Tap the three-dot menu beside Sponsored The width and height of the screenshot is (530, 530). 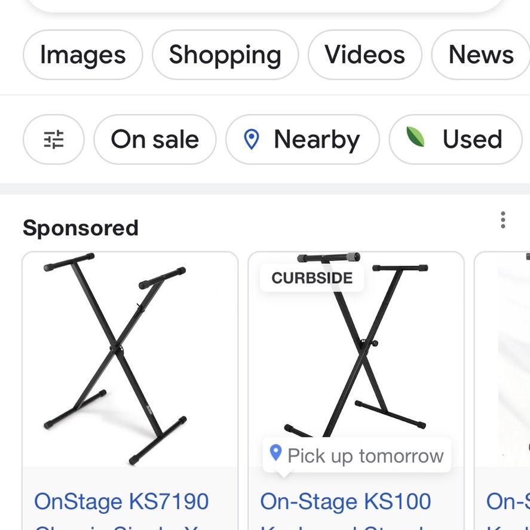click(x=503, y=220)
